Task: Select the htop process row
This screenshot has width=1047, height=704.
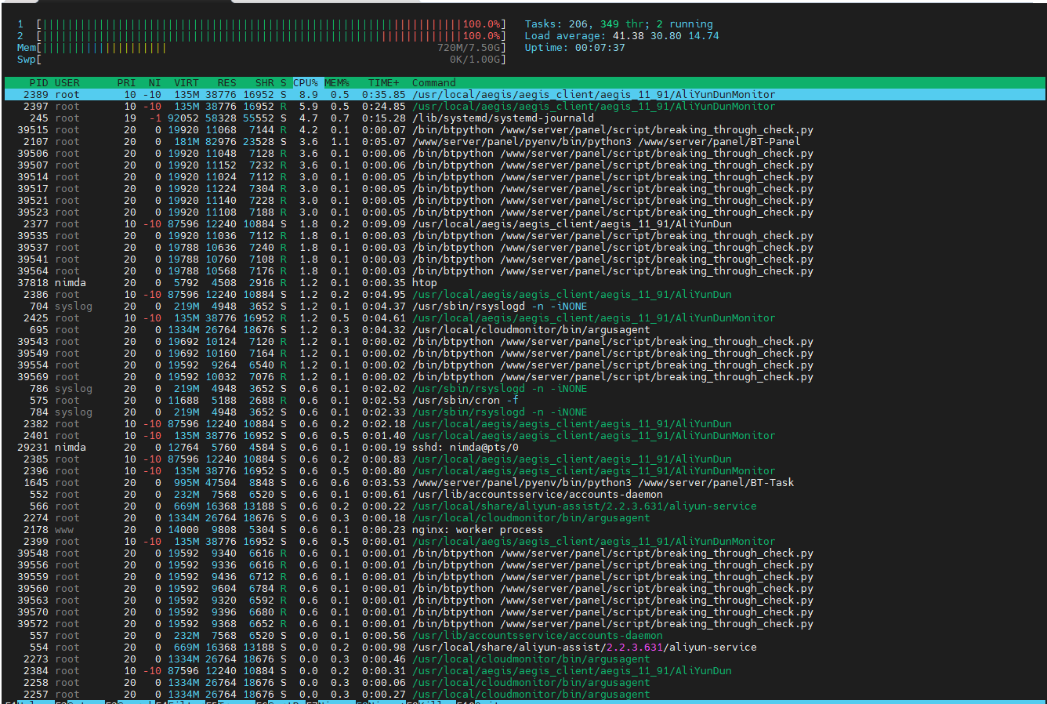Action: coord(424,283)
